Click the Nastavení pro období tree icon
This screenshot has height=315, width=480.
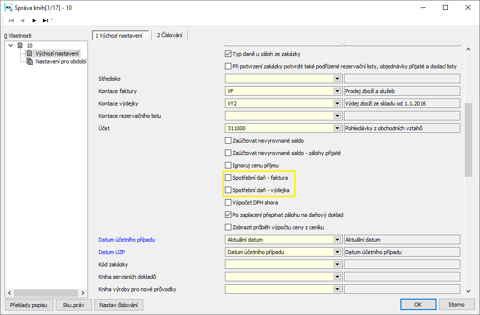tap(30, 61)
